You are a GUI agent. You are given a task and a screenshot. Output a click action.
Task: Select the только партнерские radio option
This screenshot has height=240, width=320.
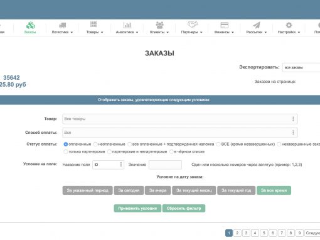coord(66,151)
